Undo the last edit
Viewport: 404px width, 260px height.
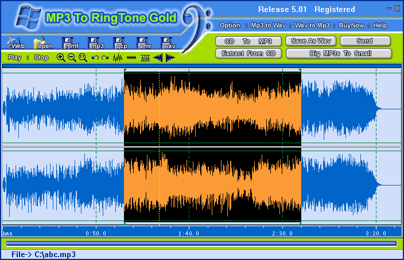pyautogui.click(x=95, y=57)
